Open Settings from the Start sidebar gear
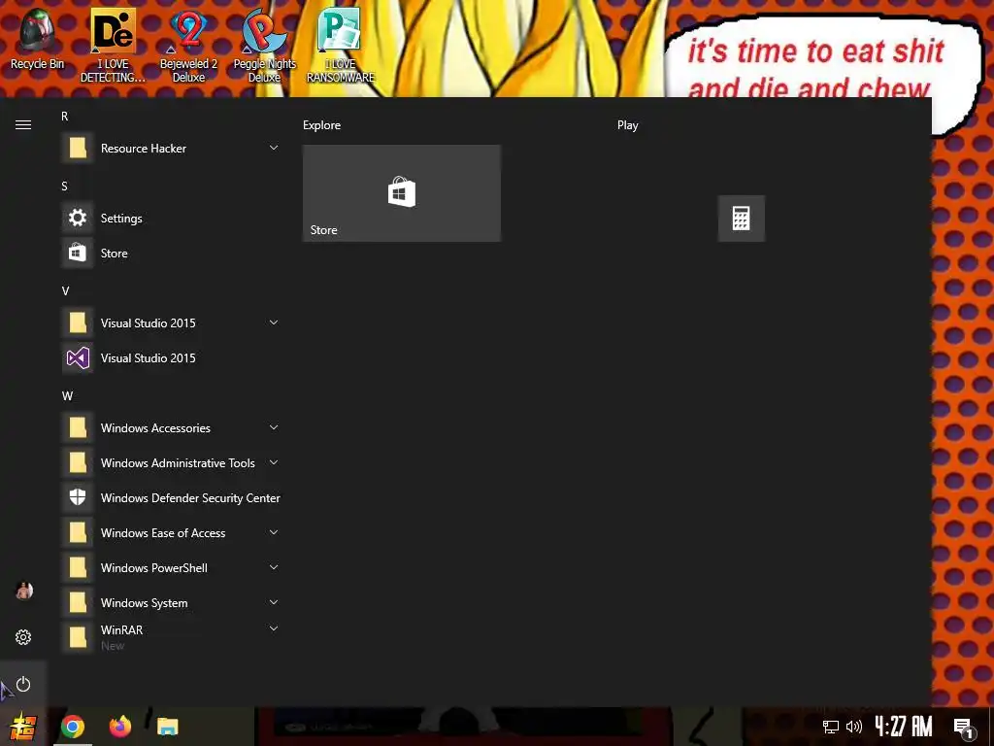Viewport: 994px width, 746px height. pos(23,637)
